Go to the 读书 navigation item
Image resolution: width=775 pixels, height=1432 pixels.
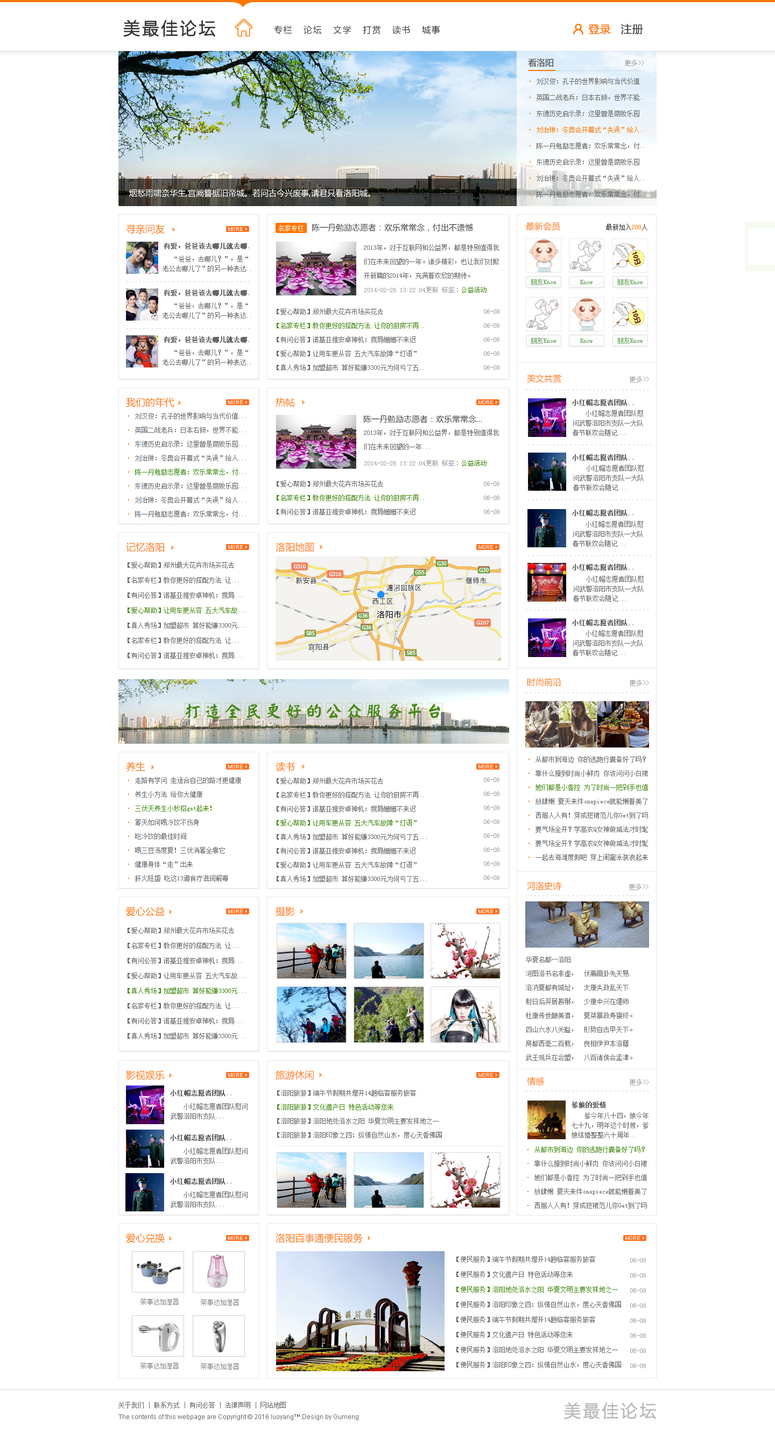(401, 30)
